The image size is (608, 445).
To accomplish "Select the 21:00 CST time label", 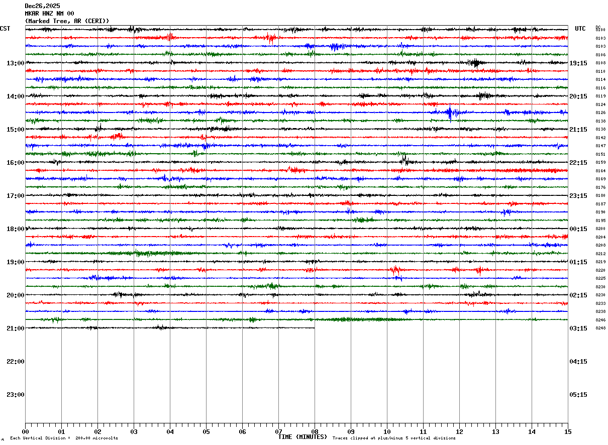I will coord(15,328).
